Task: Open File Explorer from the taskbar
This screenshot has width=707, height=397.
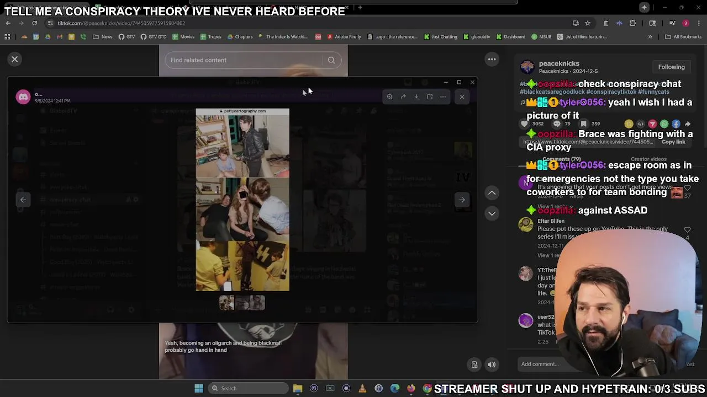Action: 298,388
